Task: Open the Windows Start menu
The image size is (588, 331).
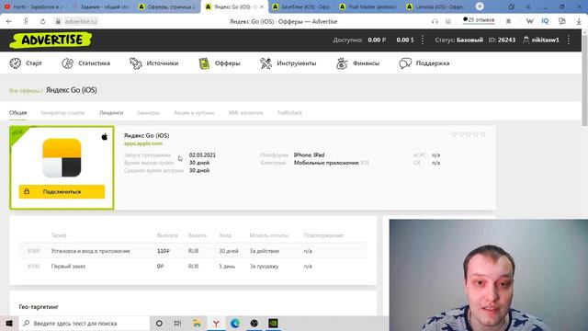Action: click(9, 323)
